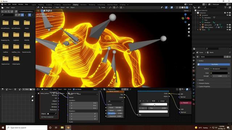Expand the Viewport Display panel
The height and width of the screenshot is (130, 232).
click(x=204, y=83)
